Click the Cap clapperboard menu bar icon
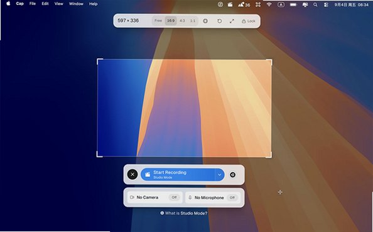Viewport: 373px width, 232px height. pos(230,4)
